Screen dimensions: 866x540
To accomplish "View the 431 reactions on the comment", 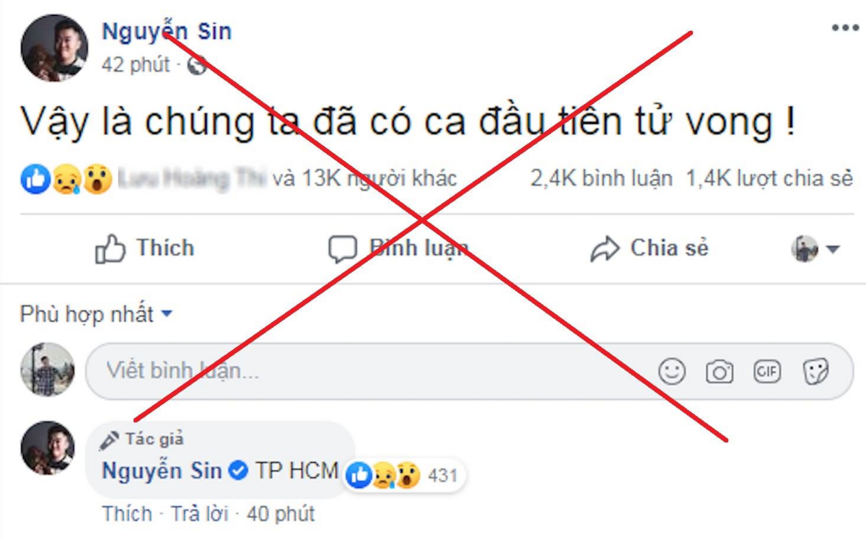I will click(403, 476).
